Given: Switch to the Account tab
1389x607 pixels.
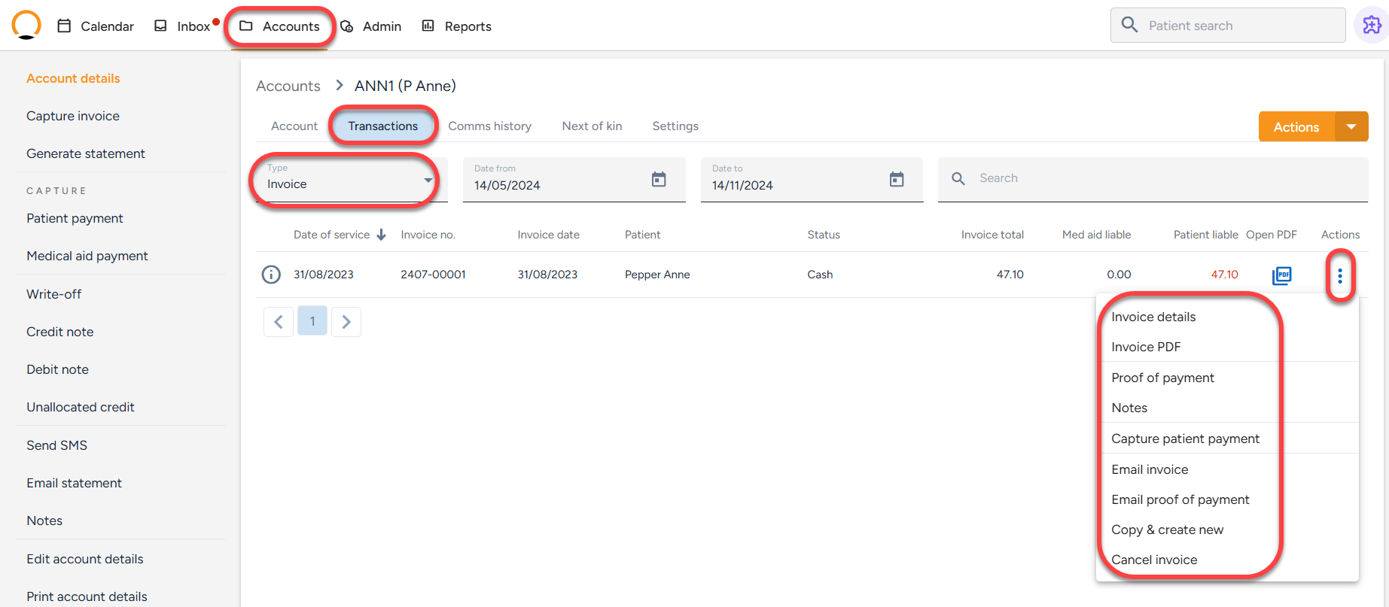Looking at the screenshot, I should click(x=294, y=126).
